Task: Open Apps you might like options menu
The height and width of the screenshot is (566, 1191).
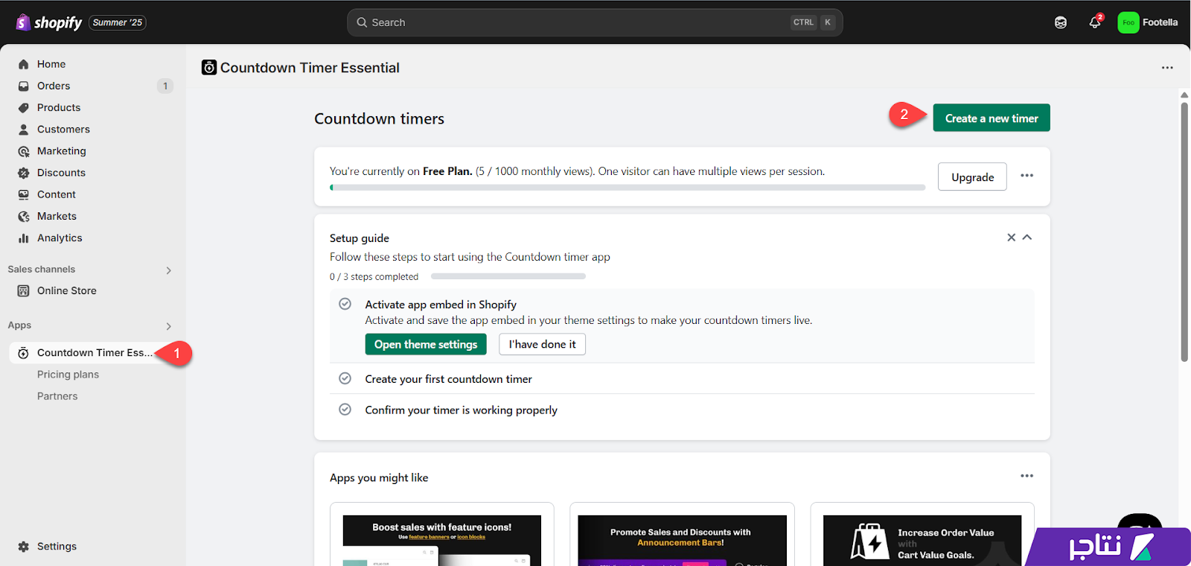Action: pyautogui.click(x=1027, y=476)
